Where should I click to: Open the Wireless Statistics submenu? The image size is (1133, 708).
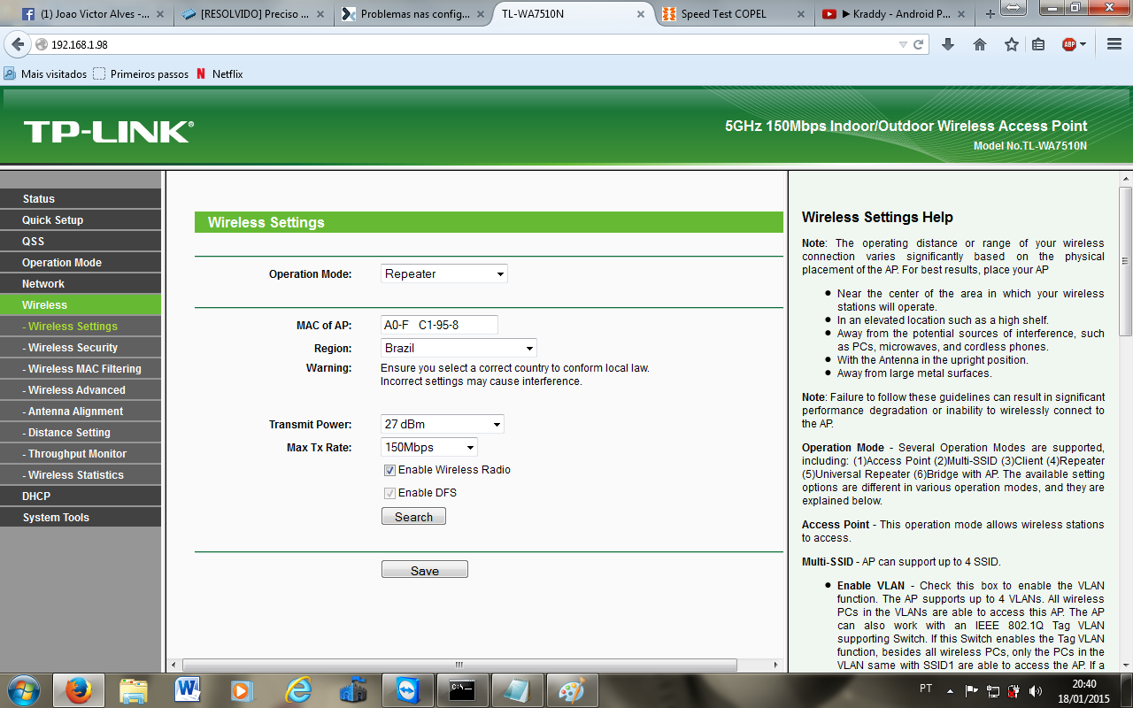click(x=81, y=475)
